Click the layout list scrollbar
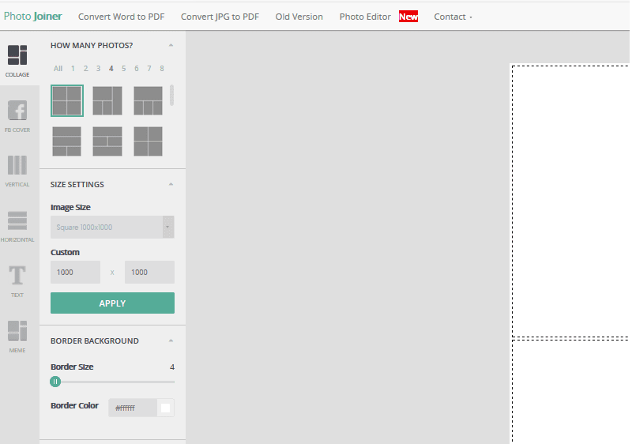Viewport: 632px width, 444px height. (x=171, y=95)
